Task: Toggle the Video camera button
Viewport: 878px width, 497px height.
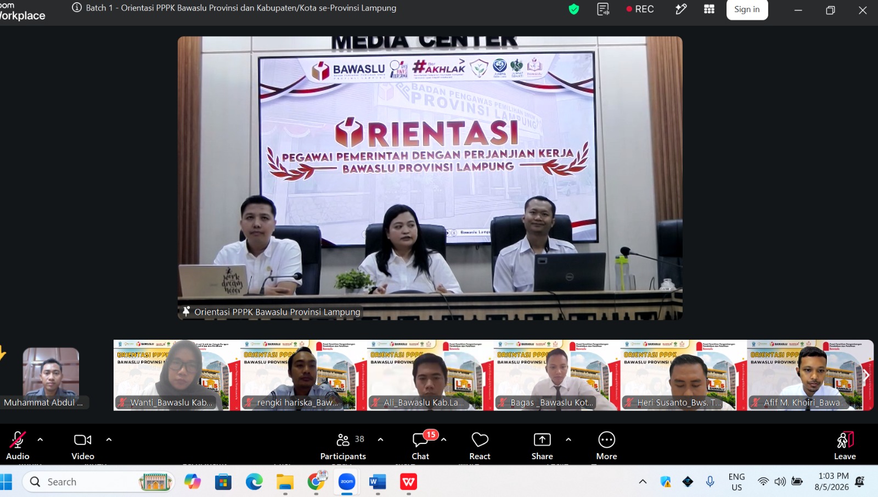Action: 83,445
